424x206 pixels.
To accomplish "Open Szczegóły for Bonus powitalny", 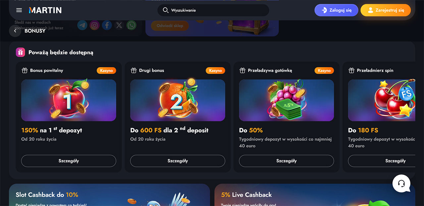I will [x=69, y=161].
